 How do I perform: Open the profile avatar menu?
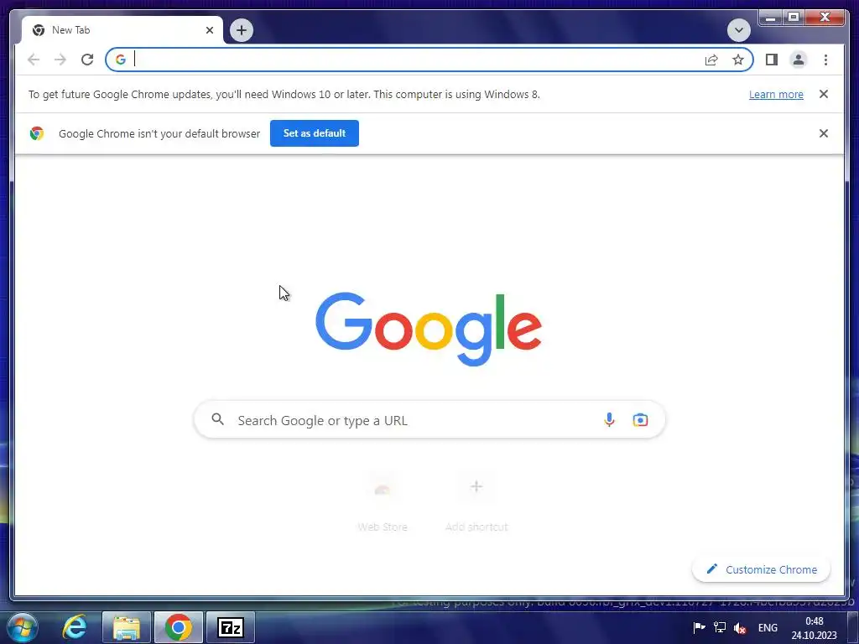799,60
